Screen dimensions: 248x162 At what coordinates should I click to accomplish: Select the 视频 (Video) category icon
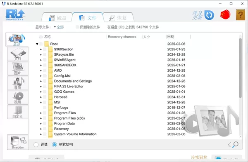(x=18, y=97)
